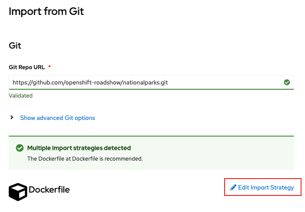
Task: Click the word Strategy in the edit link
Action: coord(282,188)
